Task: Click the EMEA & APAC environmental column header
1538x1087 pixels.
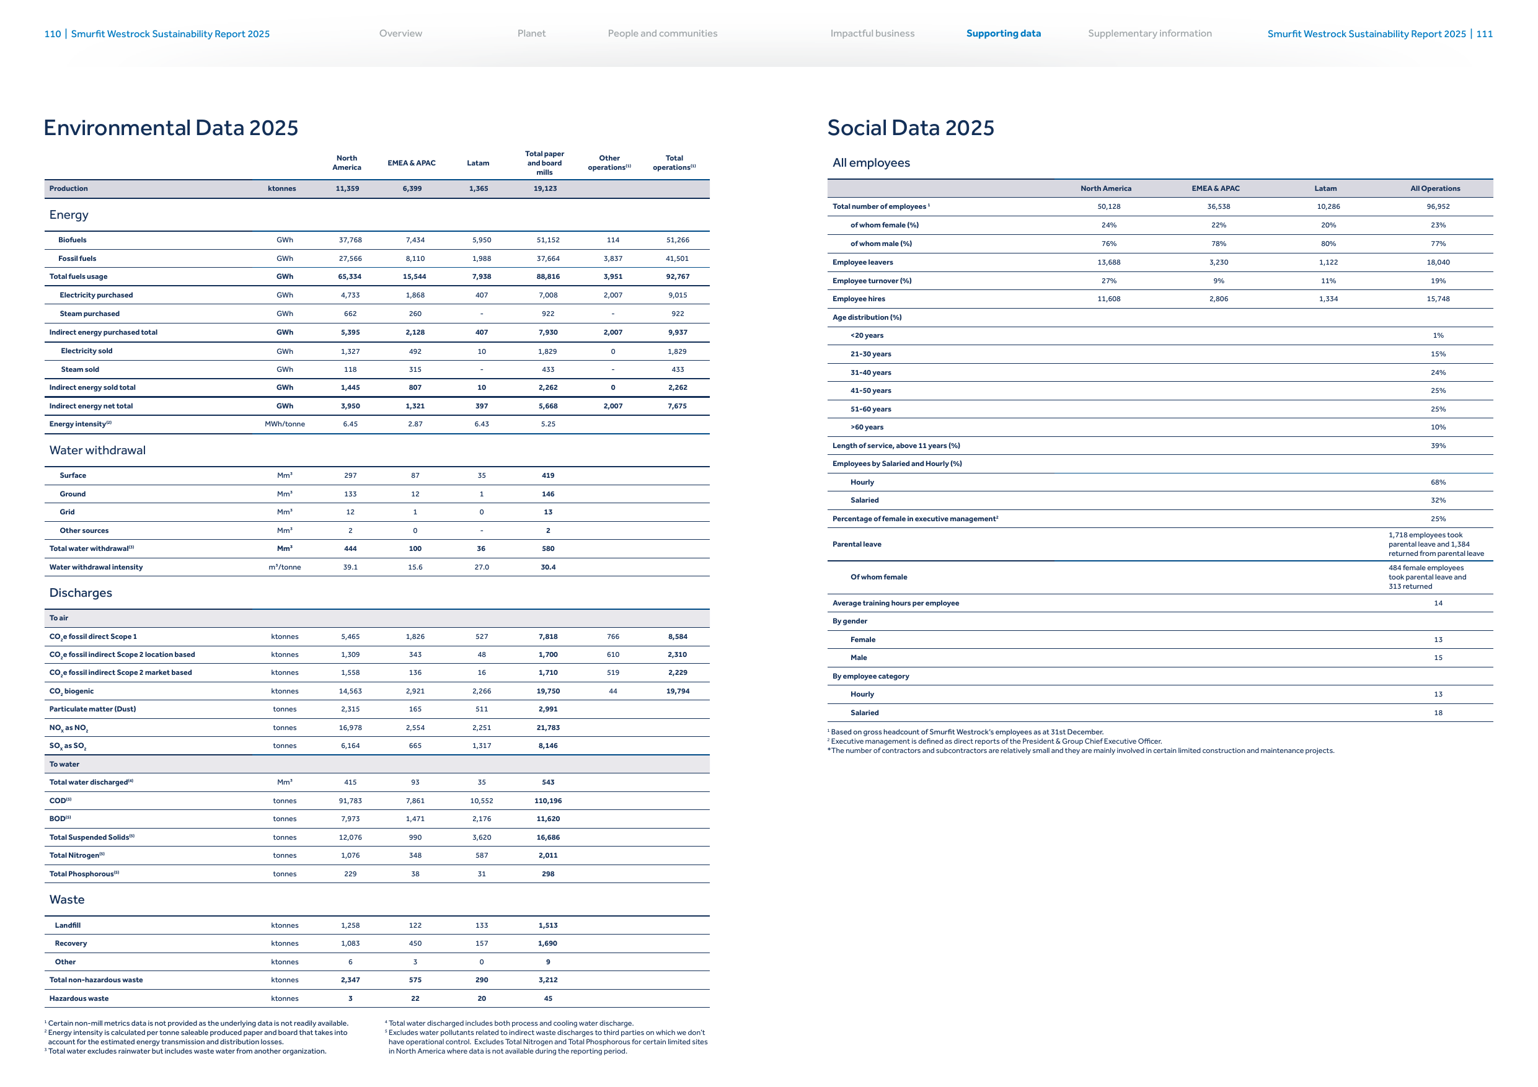Action: click(411, 164)
